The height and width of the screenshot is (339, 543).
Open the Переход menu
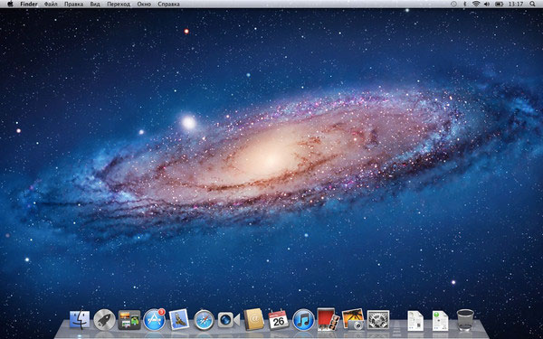(119, 5)
